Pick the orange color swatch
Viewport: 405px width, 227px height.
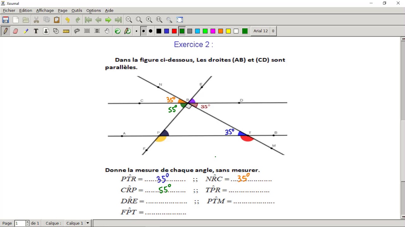221,31
